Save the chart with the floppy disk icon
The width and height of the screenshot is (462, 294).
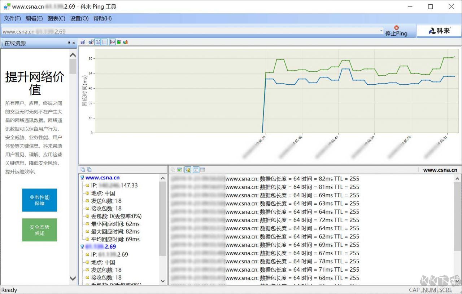click(83, 42)
